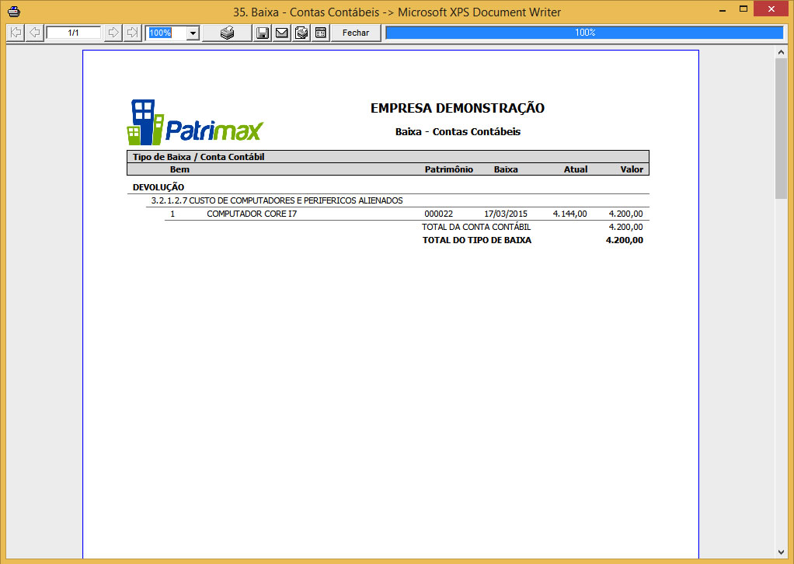The height and width of the screenshot is (564, 794).
Task: Click the scroll down arrow
Action: point(781,552)
